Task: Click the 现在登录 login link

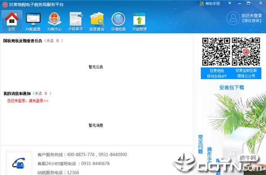Action: tap(252, 21)
